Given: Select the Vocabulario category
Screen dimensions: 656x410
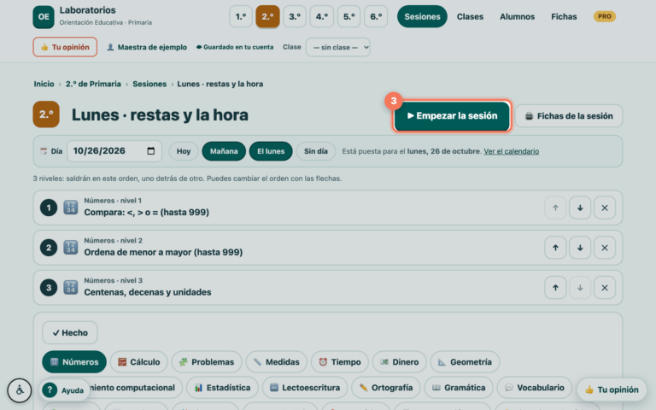Looking at the screenshot, I should click(534, 388).
